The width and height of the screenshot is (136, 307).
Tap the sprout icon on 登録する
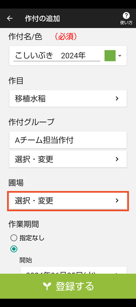[47, 286]
